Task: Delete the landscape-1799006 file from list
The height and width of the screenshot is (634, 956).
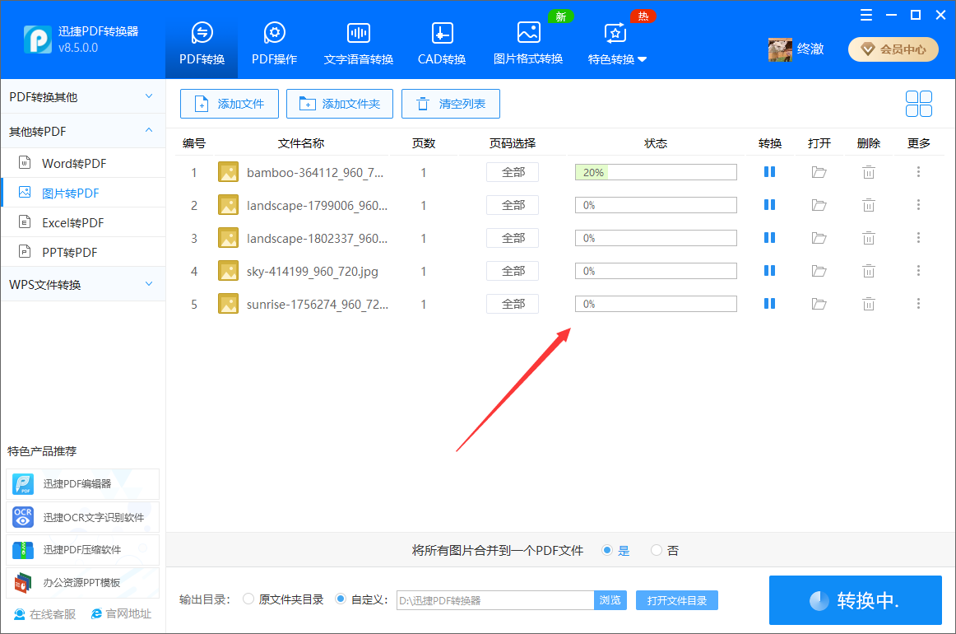Action: coord(868,205)
